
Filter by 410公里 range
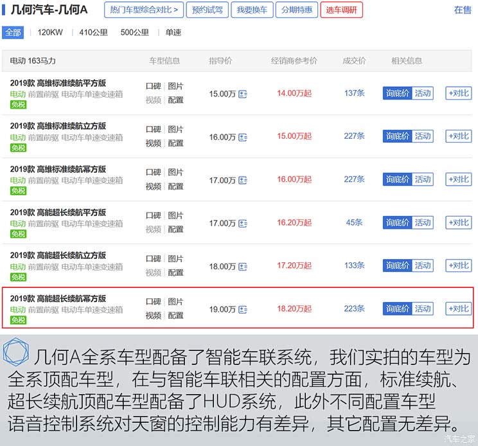click(x=93, y=32)
